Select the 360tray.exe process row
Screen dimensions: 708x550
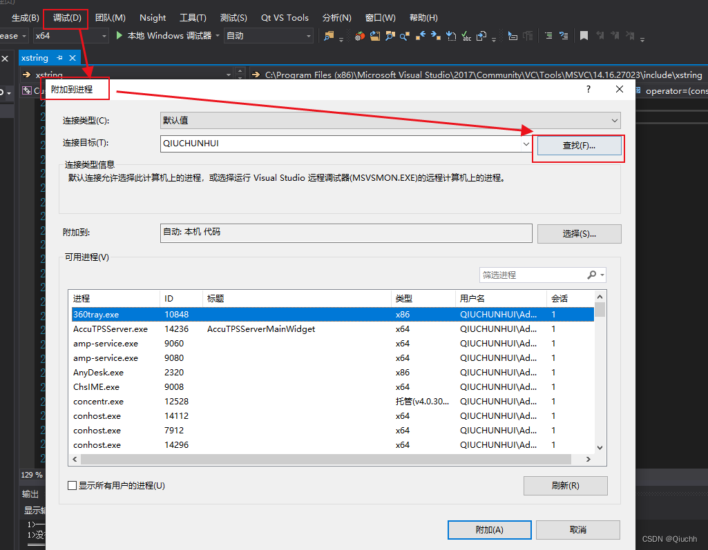pyautogui.click(x=333, y=315)
